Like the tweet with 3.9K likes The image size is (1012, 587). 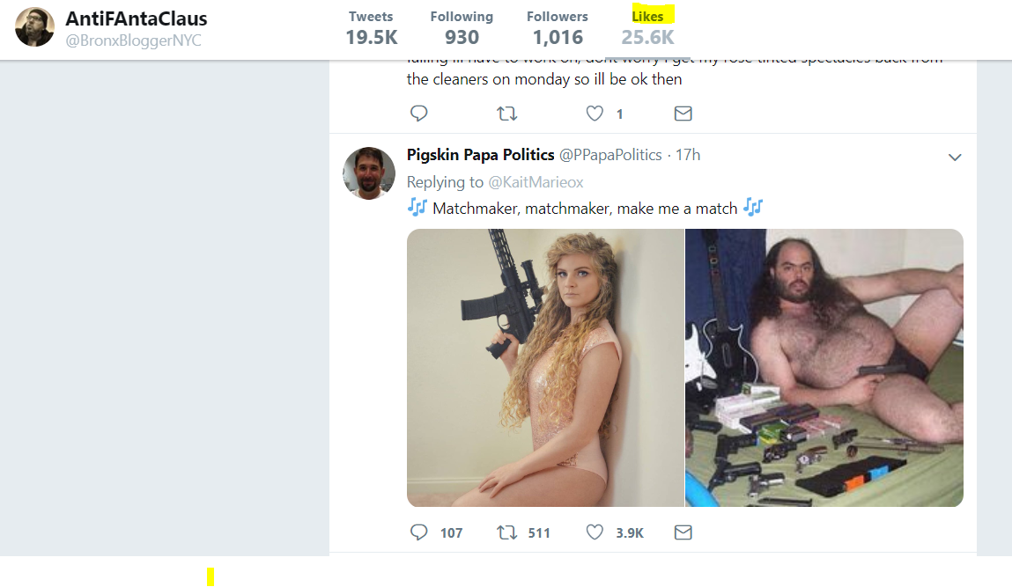click(595, 532)
